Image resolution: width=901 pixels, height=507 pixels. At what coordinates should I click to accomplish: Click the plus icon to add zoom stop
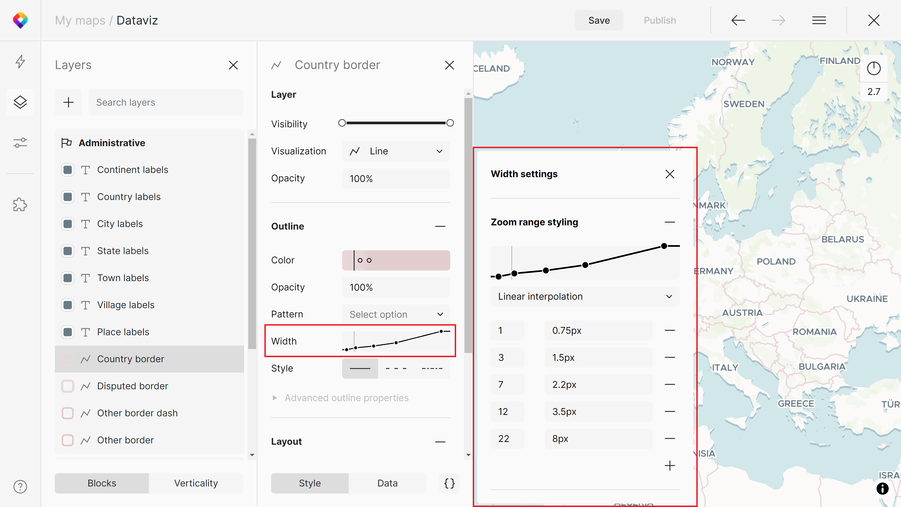[670, 466]
